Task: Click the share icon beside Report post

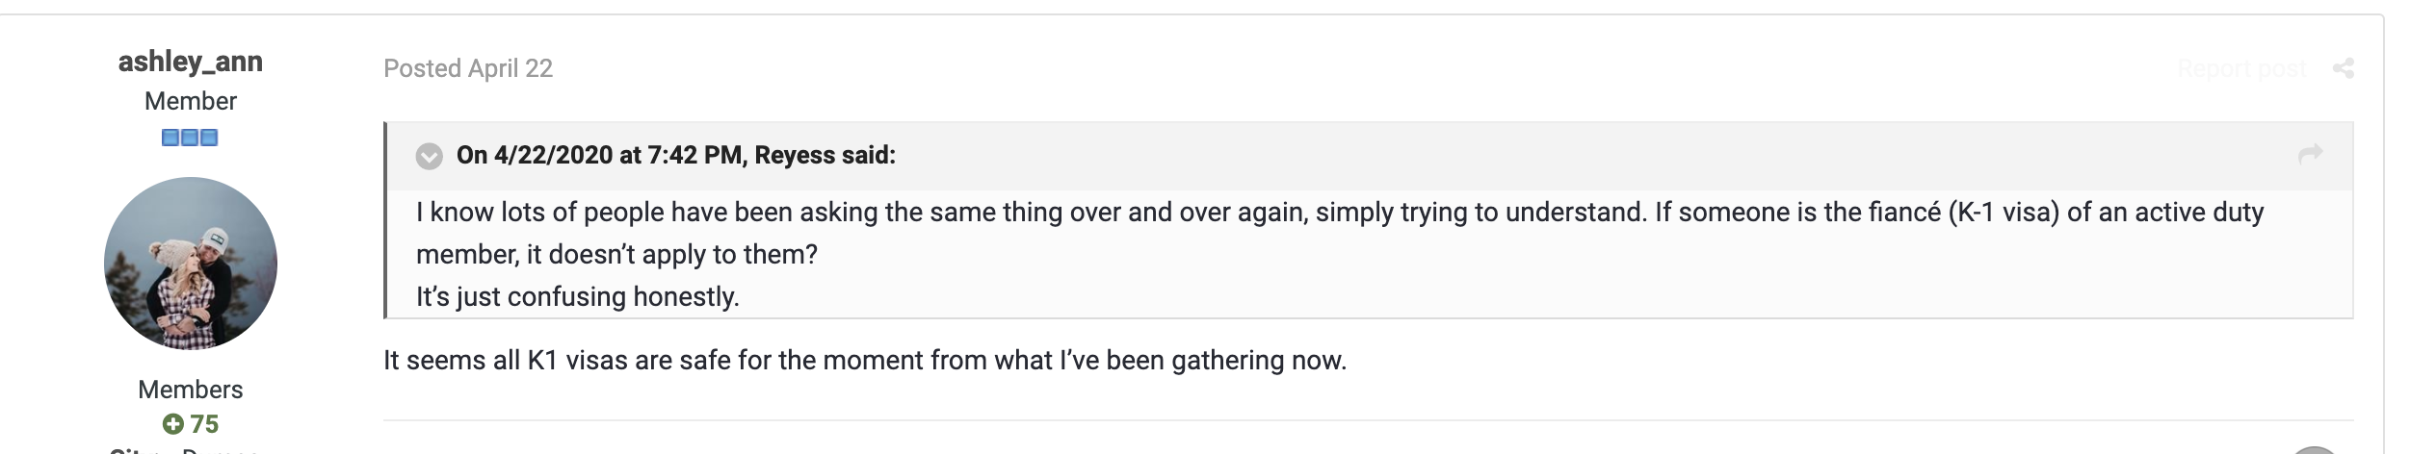Action: tap(2344, 68)
